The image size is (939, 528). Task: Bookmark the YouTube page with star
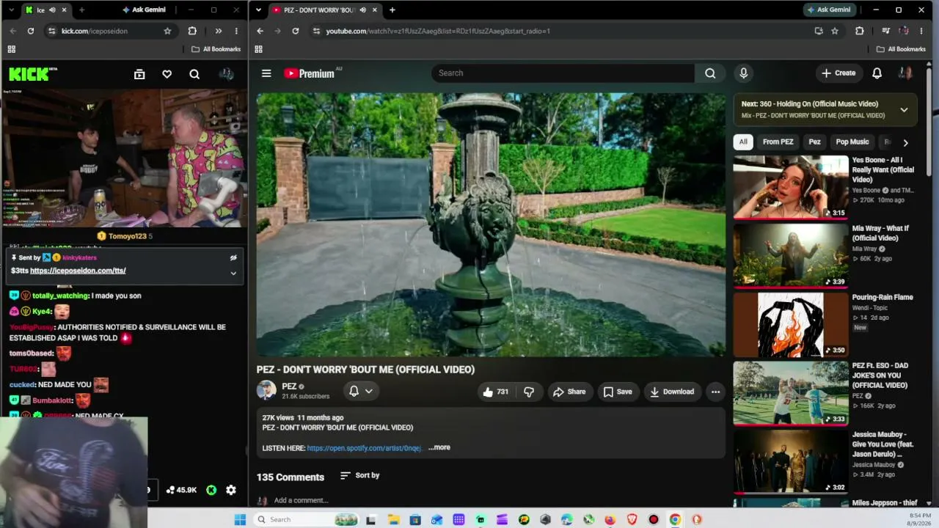[835, 31]
